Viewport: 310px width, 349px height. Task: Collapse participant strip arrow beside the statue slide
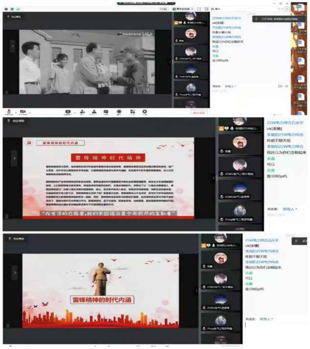[196, 290]
